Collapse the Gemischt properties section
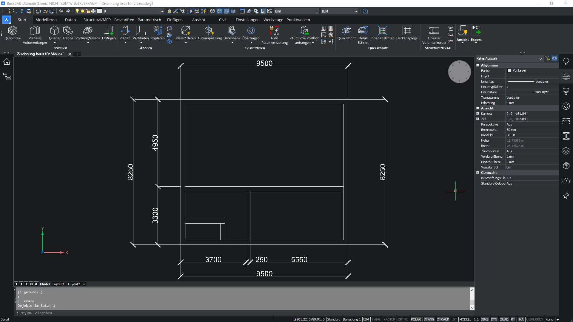 478,173
